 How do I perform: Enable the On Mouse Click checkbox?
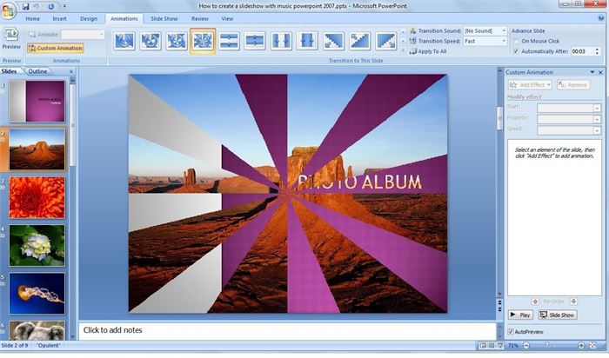click(x=516, y=41)
